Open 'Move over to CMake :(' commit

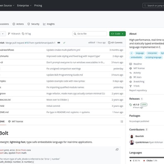tap(58, 100)
